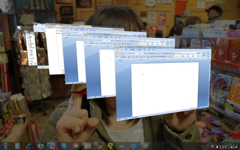Click Paste icon in the front Word window
This screenshot has height=150, width=240.
pos(117,54)
